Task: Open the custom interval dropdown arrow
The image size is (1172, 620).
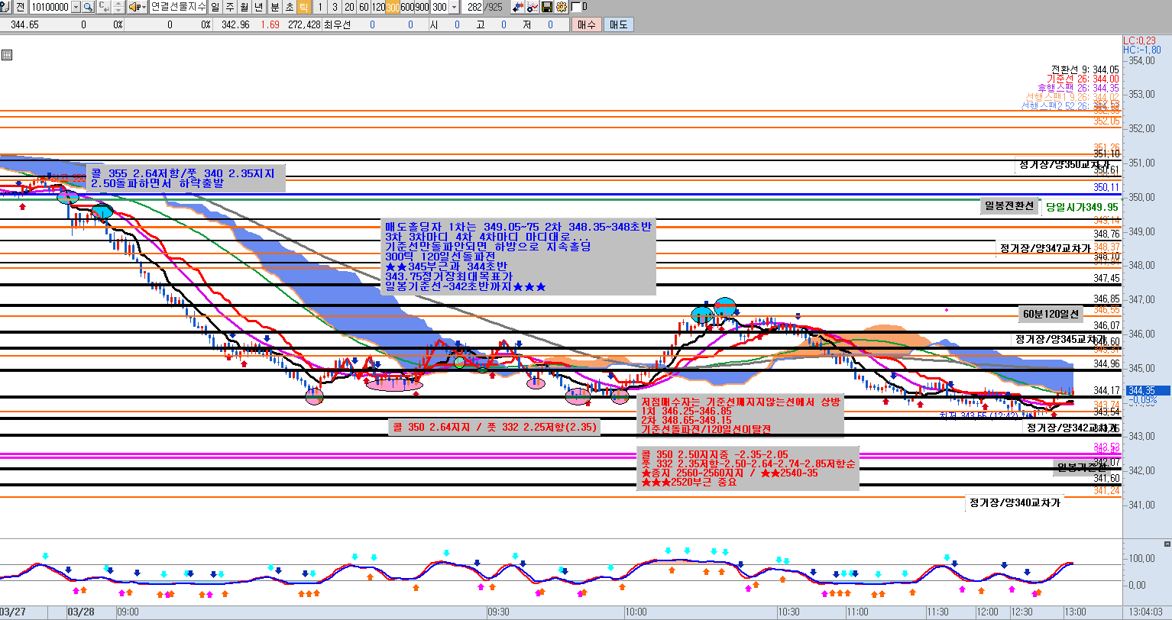Action: point(455,7)
